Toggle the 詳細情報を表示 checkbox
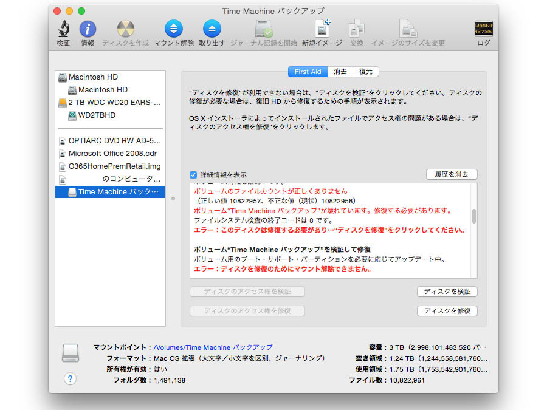The image size is (547, 410). tap(193, 175)
